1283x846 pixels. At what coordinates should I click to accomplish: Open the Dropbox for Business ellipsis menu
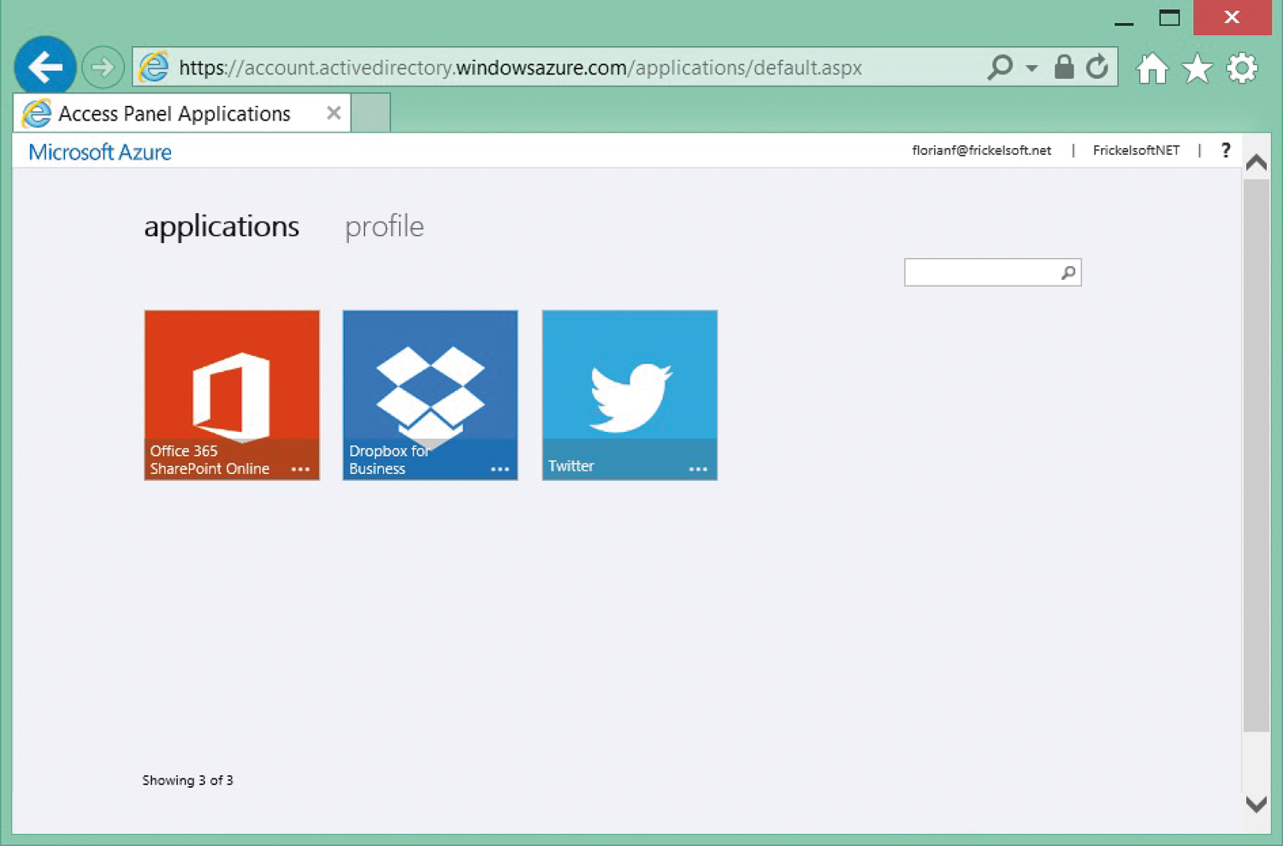coord(500,470)
